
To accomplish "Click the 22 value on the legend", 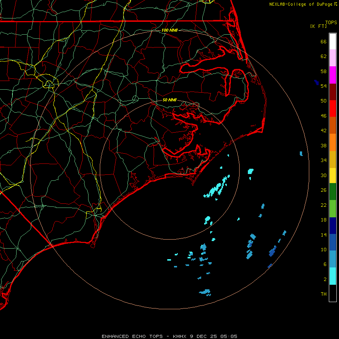I will click(x=324, y=205).
